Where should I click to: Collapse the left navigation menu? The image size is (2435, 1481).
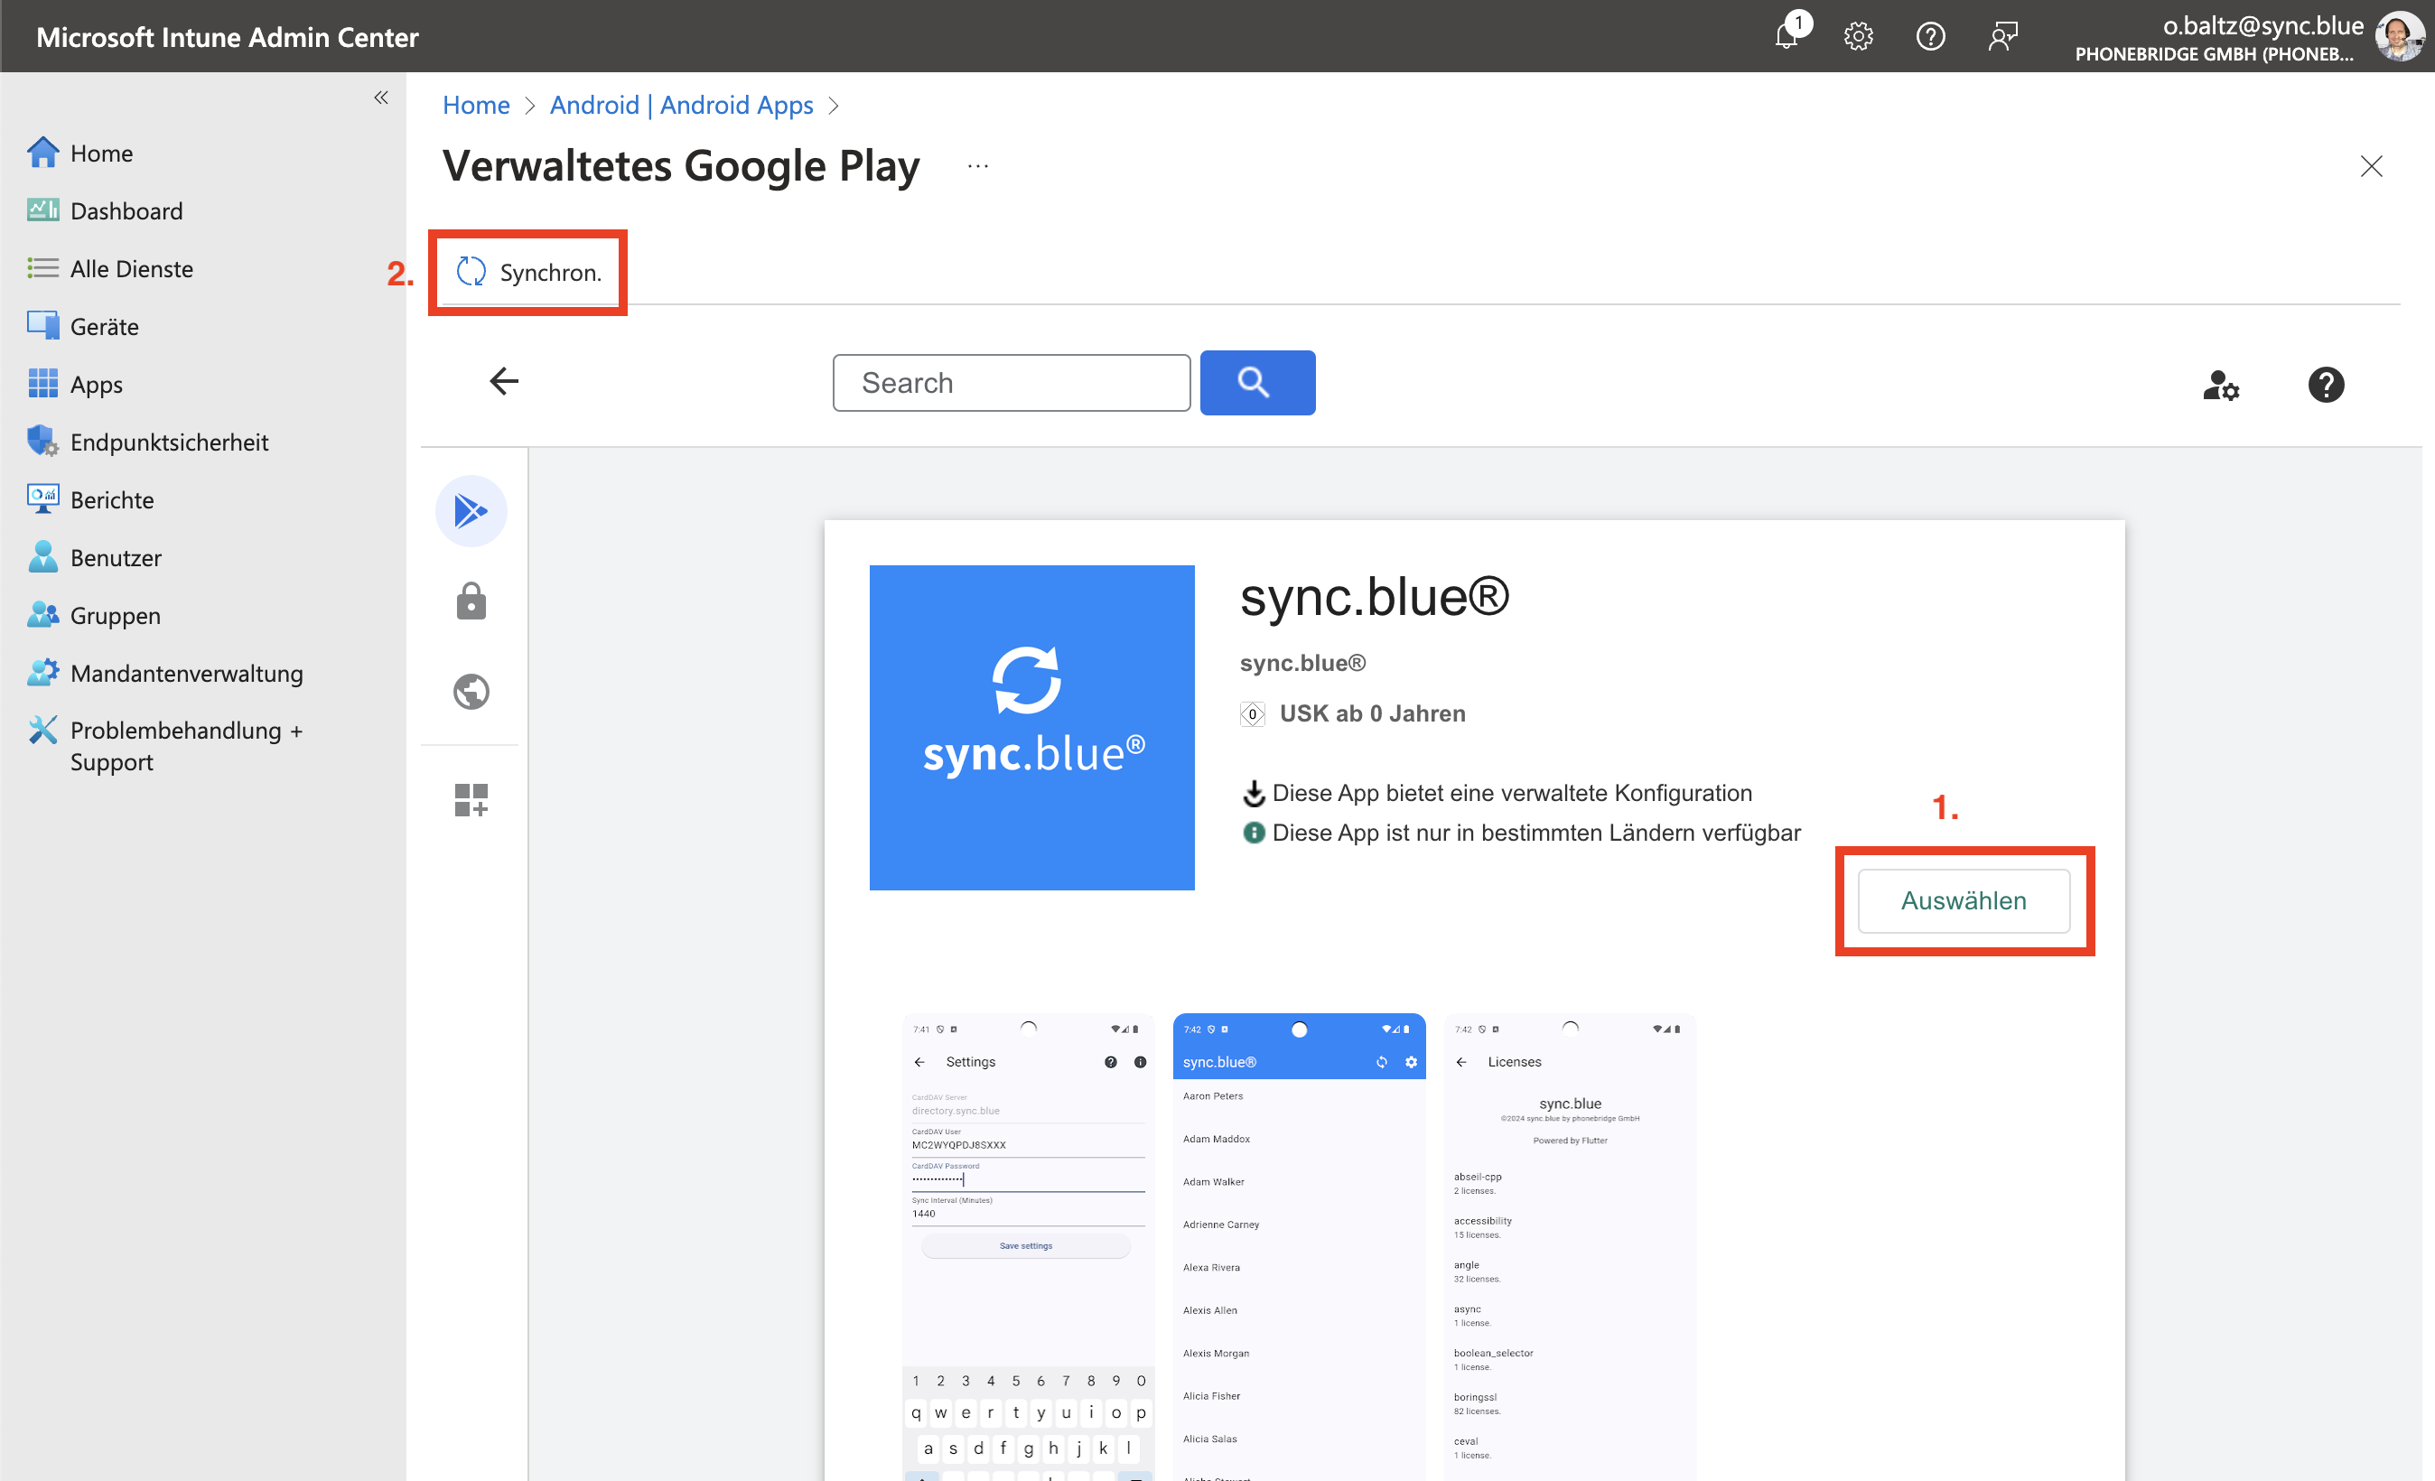click(380, 97)
